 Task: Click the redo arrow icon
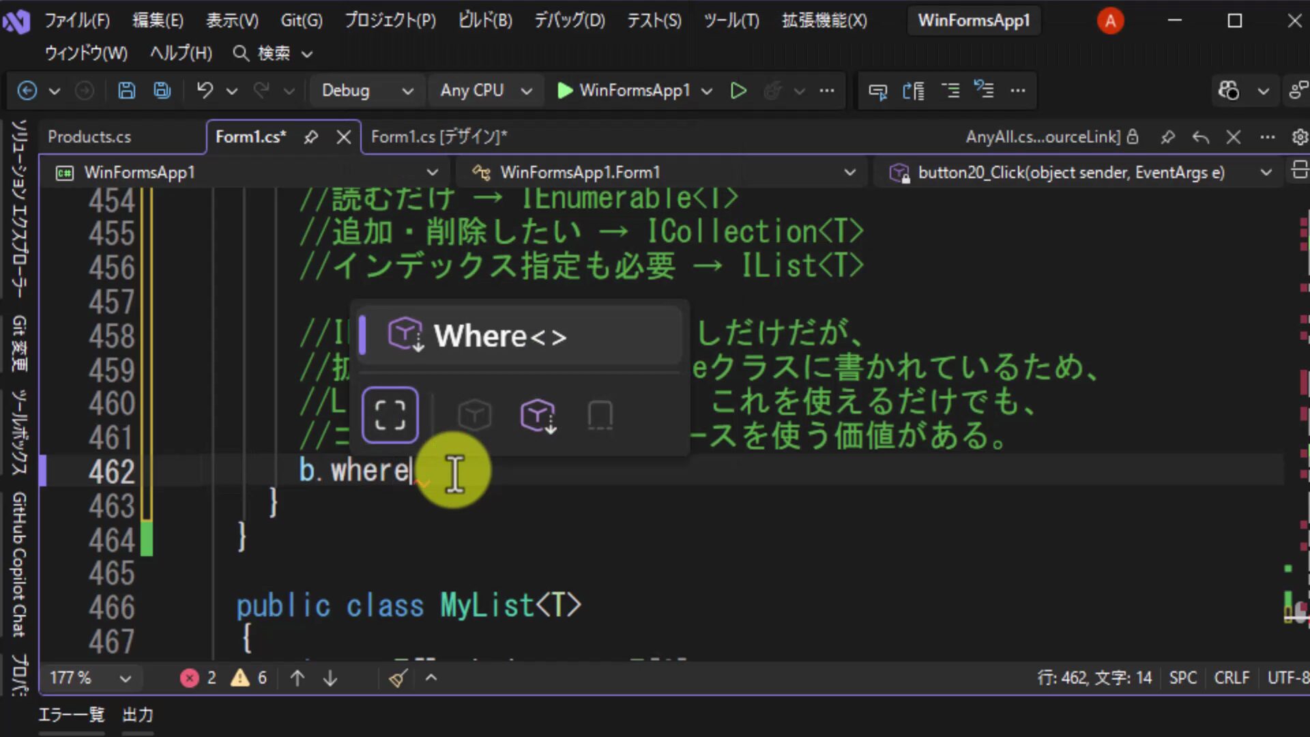click(x=261, y=91)
